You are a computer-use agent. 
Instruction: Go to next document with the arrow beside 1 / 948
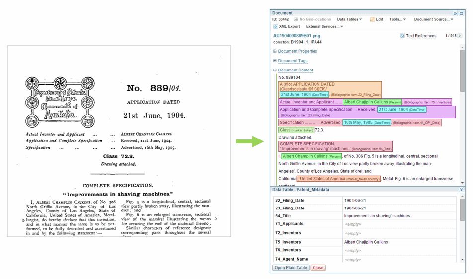pyautogui.click(x=460, y=36)
